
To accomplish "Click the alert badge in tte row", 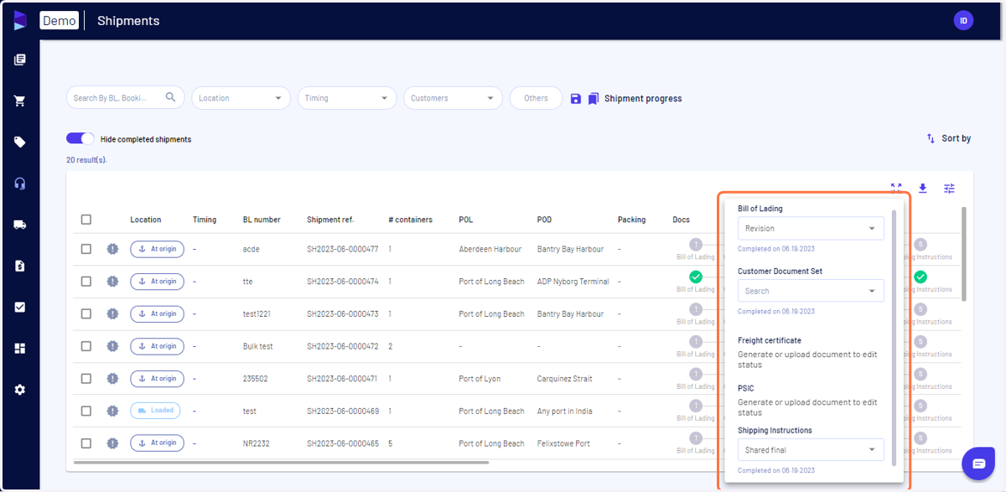I will pyautogui.click(x=112, y=282).
